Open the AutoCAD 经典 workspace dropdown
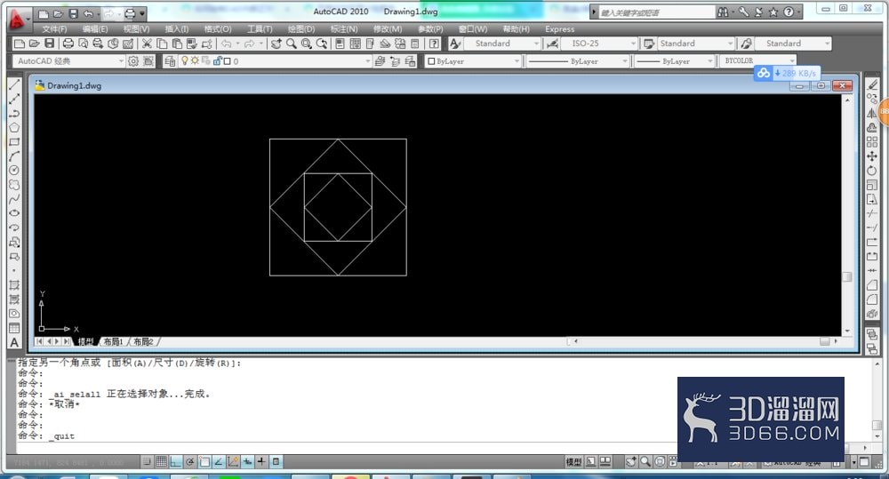This screenshot has width=889, height=479. click(68, 61)
